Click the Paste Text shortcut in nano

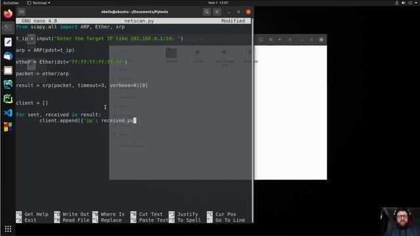coord(150,220)
